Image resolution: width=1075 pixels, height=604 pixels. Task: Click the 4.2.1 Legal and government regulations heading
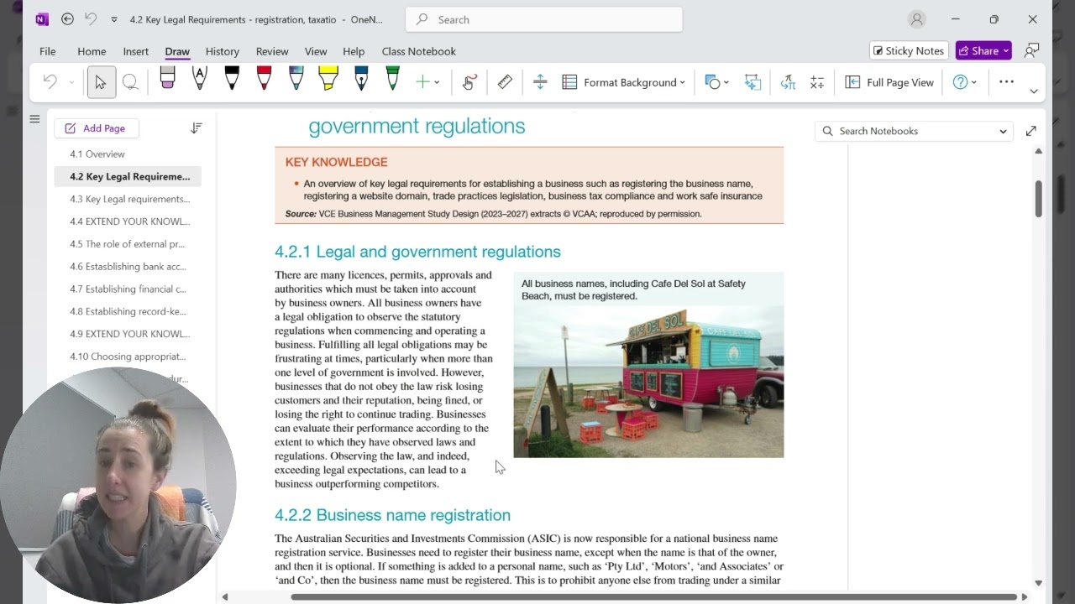point(417,252)
